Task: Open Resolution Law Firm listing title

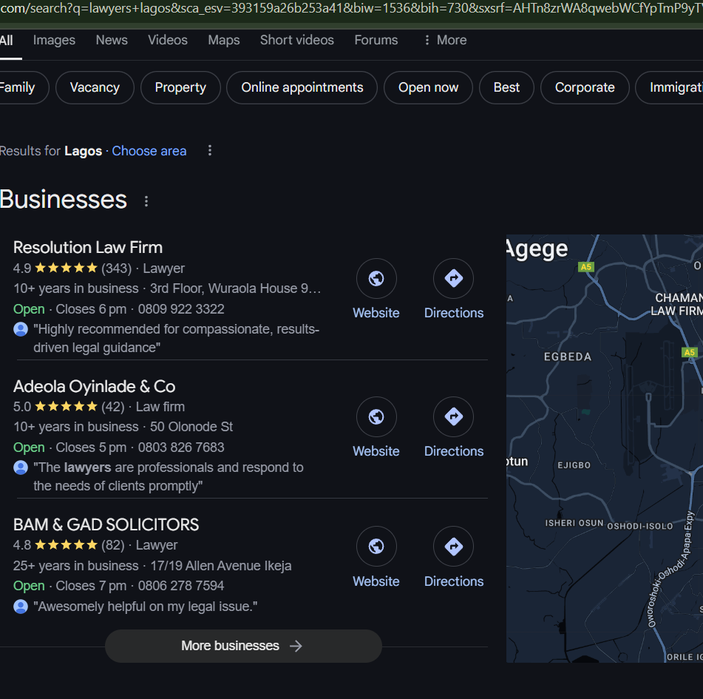Action: pos(88,247)
